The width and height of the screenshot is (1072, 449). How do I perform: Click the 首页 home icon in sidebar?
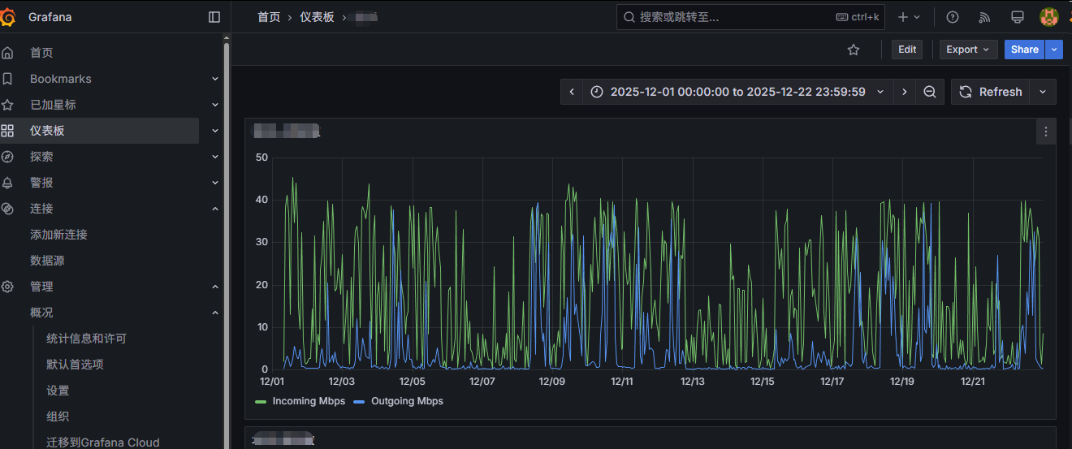(7, 53)
